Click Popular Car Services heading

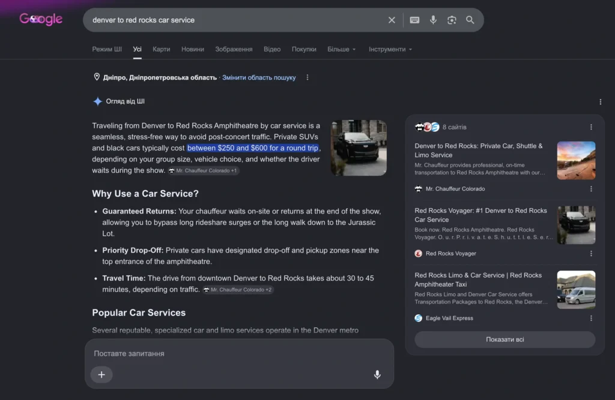click(x=139, y=312)
